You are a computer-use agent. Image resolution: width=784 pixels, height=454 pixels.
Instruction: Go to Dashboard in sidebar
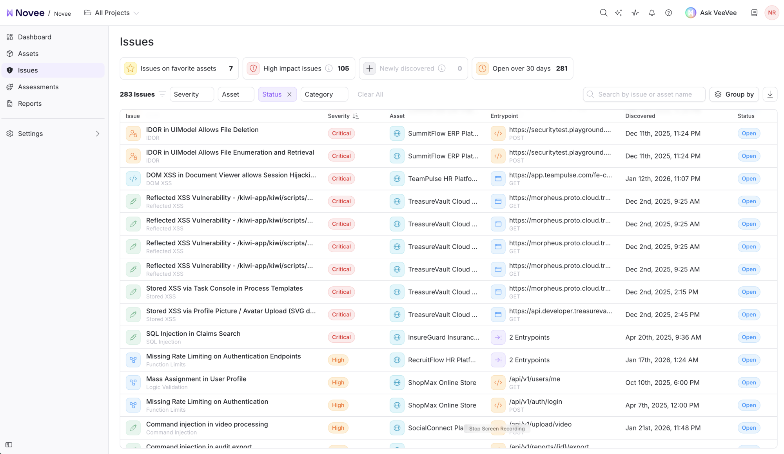(53, 37)
